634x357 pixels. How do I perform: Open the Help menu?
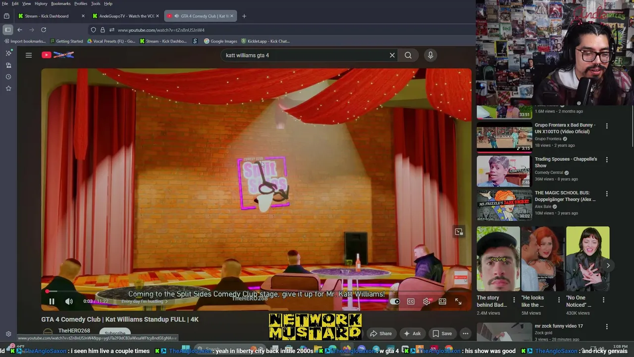(x=108, y=3)
